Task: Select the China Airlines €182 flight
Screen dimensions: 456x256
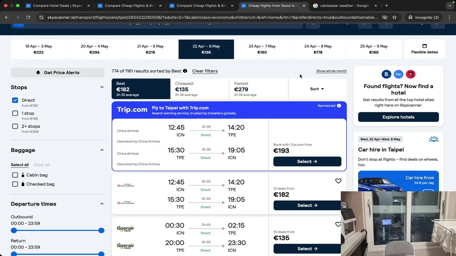Action: pyautogui.click(x=307, y=206)
